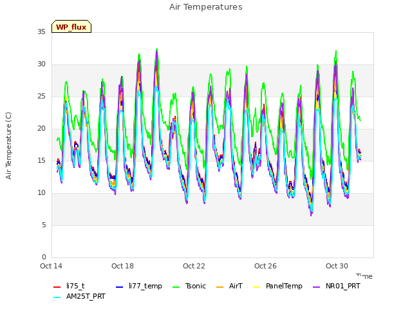Click the cyan AM25T_PRT legend swatch
This screenshot has width=412, height=309.
pyautogui.click(x=57, y=297)
